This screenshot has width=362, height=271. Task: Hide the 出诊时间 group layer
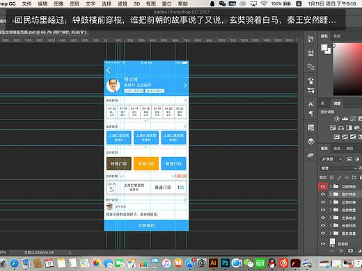point(323,225)
